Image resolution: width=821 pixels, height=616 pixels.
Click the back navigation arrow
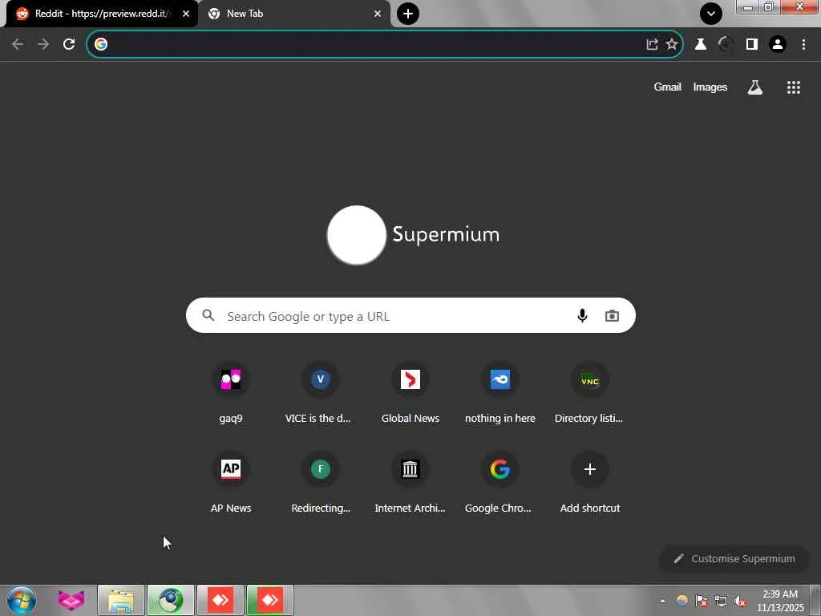[x=18, y=45]
